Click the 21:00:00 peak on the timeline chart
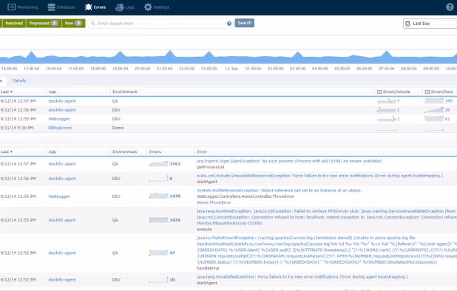The width and height of the screenshot is (457, 291). [170, 54]
